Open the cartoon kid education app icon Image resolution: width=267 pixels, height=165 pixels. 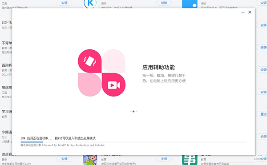point(90,160)
